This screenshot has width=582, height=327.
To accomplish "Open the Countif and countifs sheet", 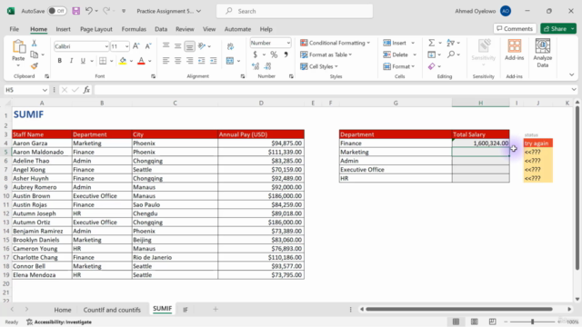I will point(112,310).
